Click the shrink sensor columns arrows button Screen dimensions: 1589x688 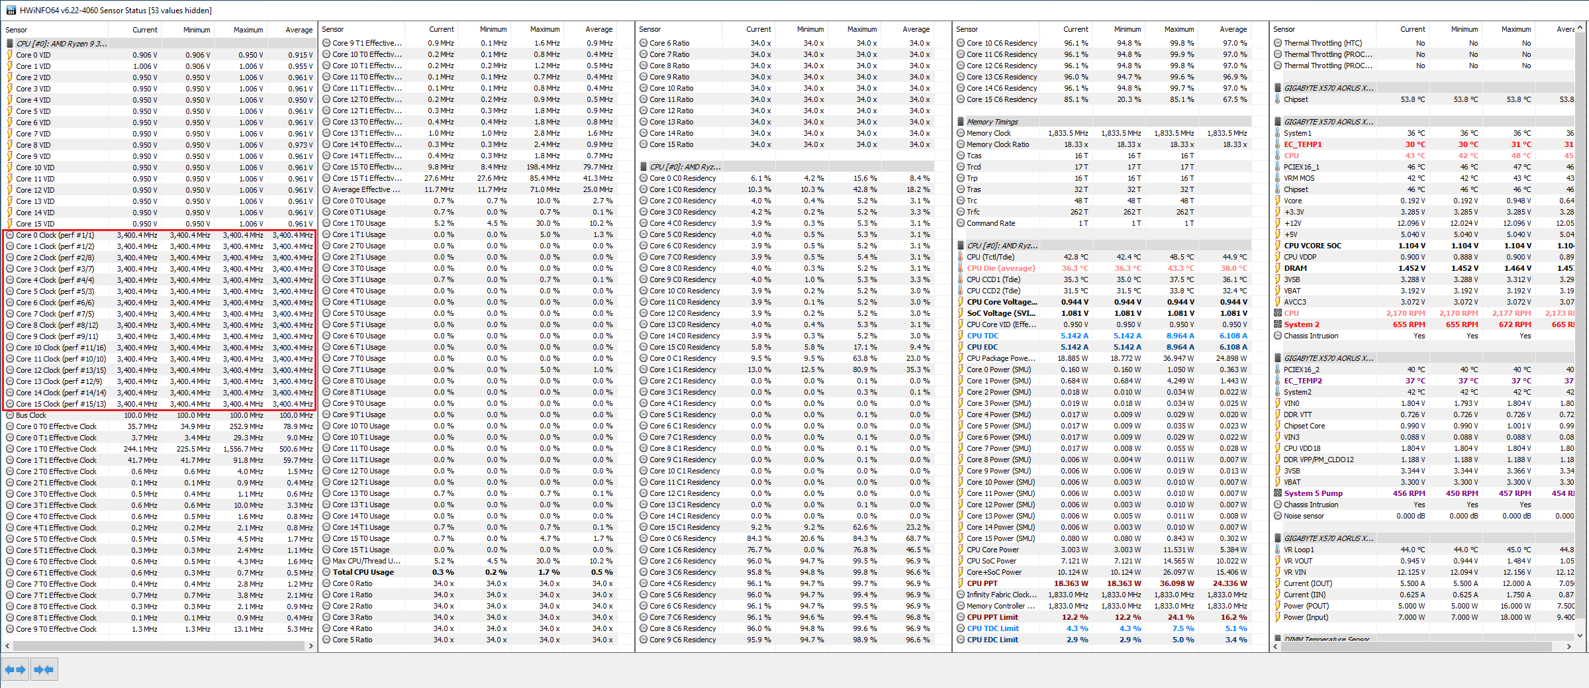click(x=44, y=669)
